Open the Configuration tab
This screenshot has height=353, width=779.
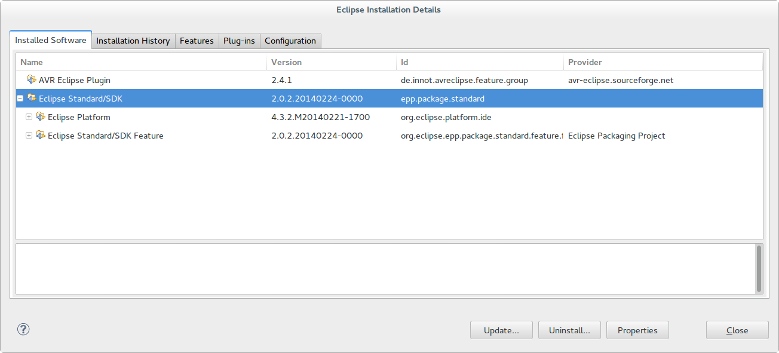(x=290, y=41)
